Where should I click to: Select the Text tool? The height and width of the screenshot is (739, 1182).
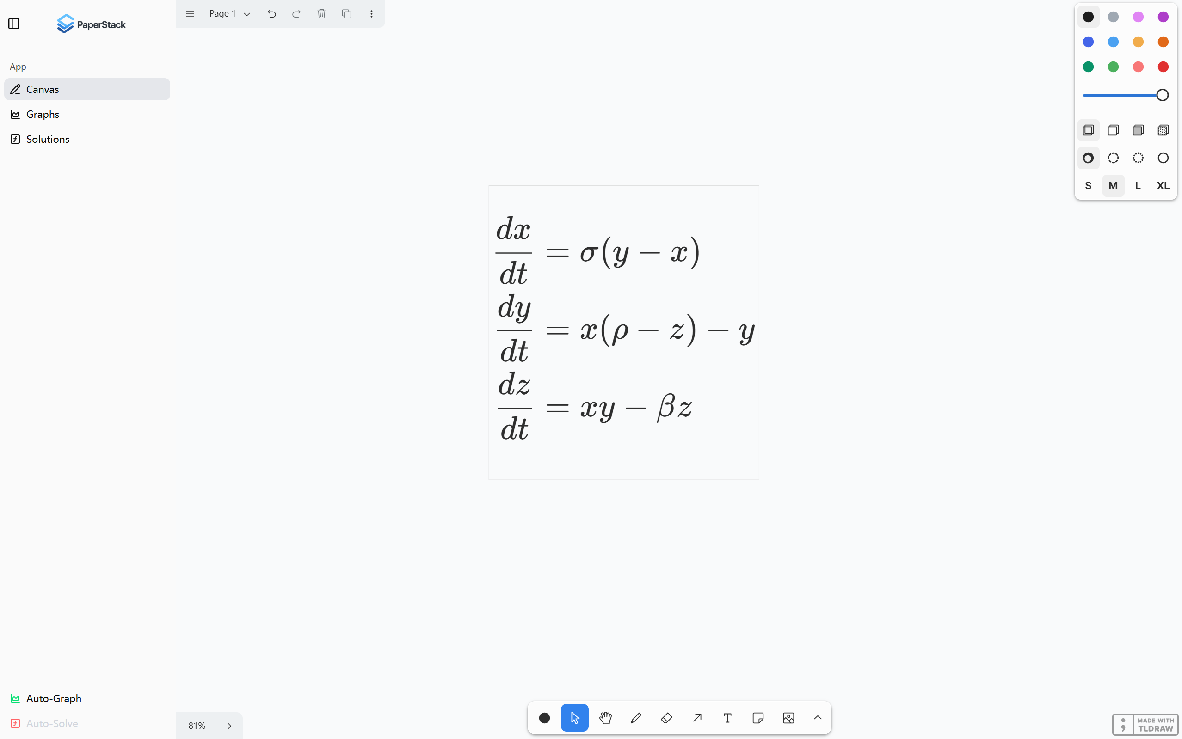pyautogui.click(x=727, y=717)
